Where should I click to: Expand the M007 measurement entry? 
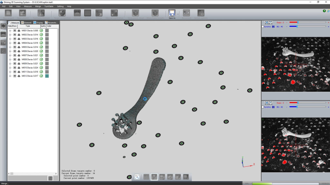click(x=10, y=56)
